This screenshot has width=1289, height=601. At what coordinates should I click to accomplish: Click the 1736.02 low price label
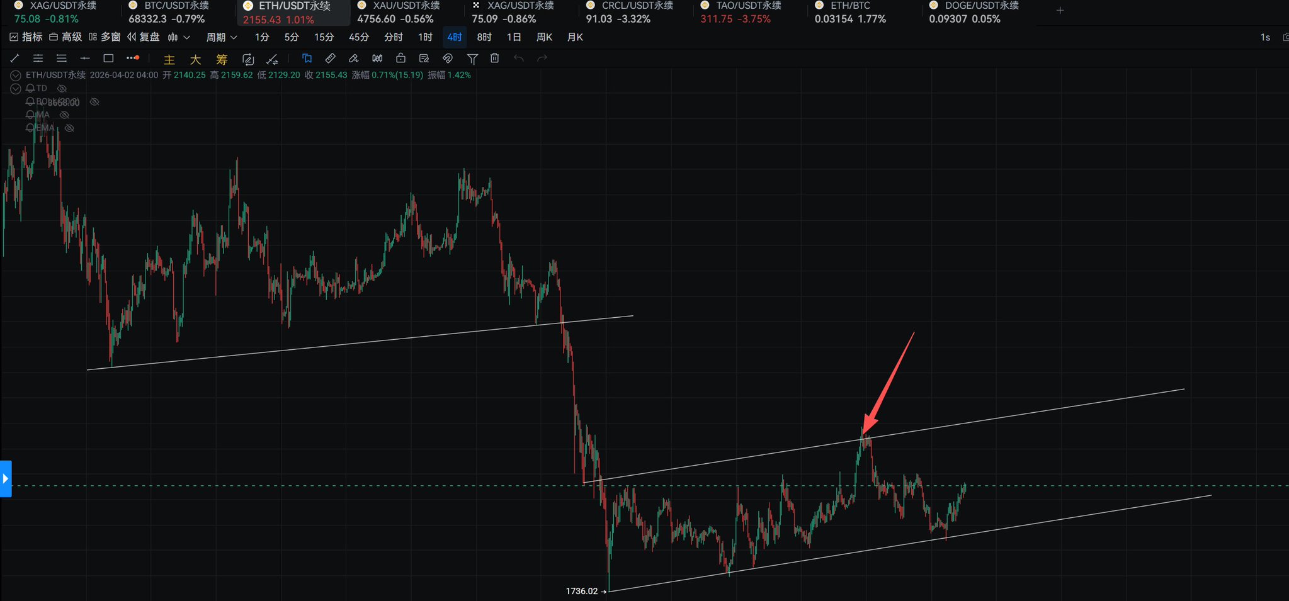click(582, 591)
